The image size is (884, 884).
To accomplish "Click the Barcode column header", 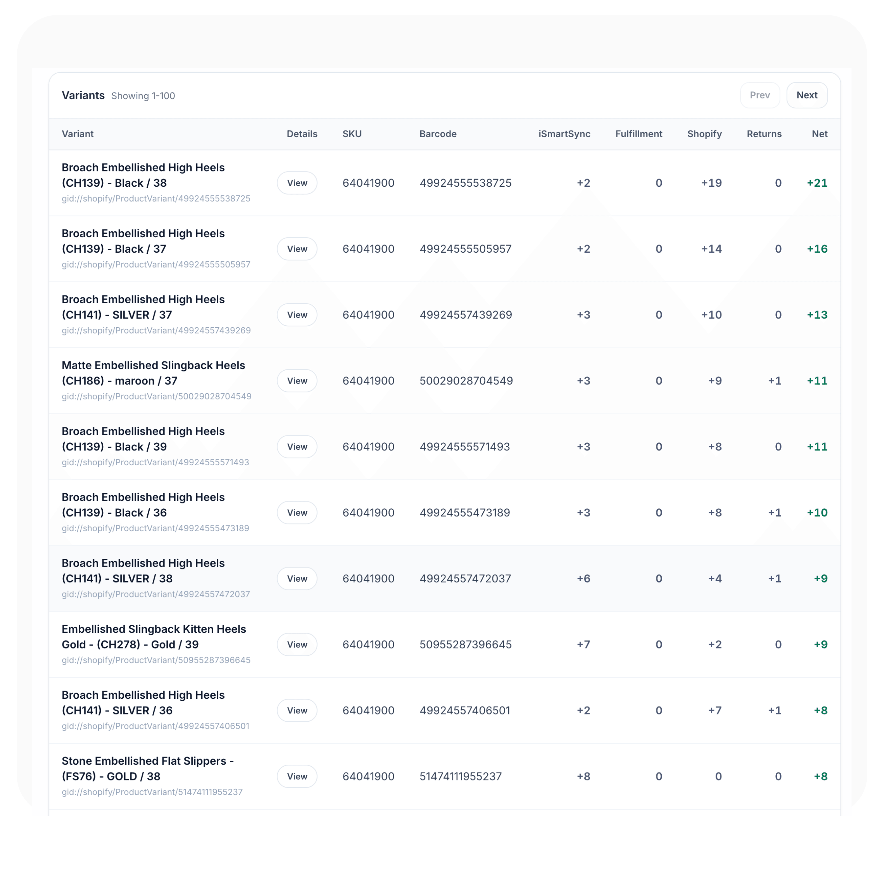I will [438, 134].
